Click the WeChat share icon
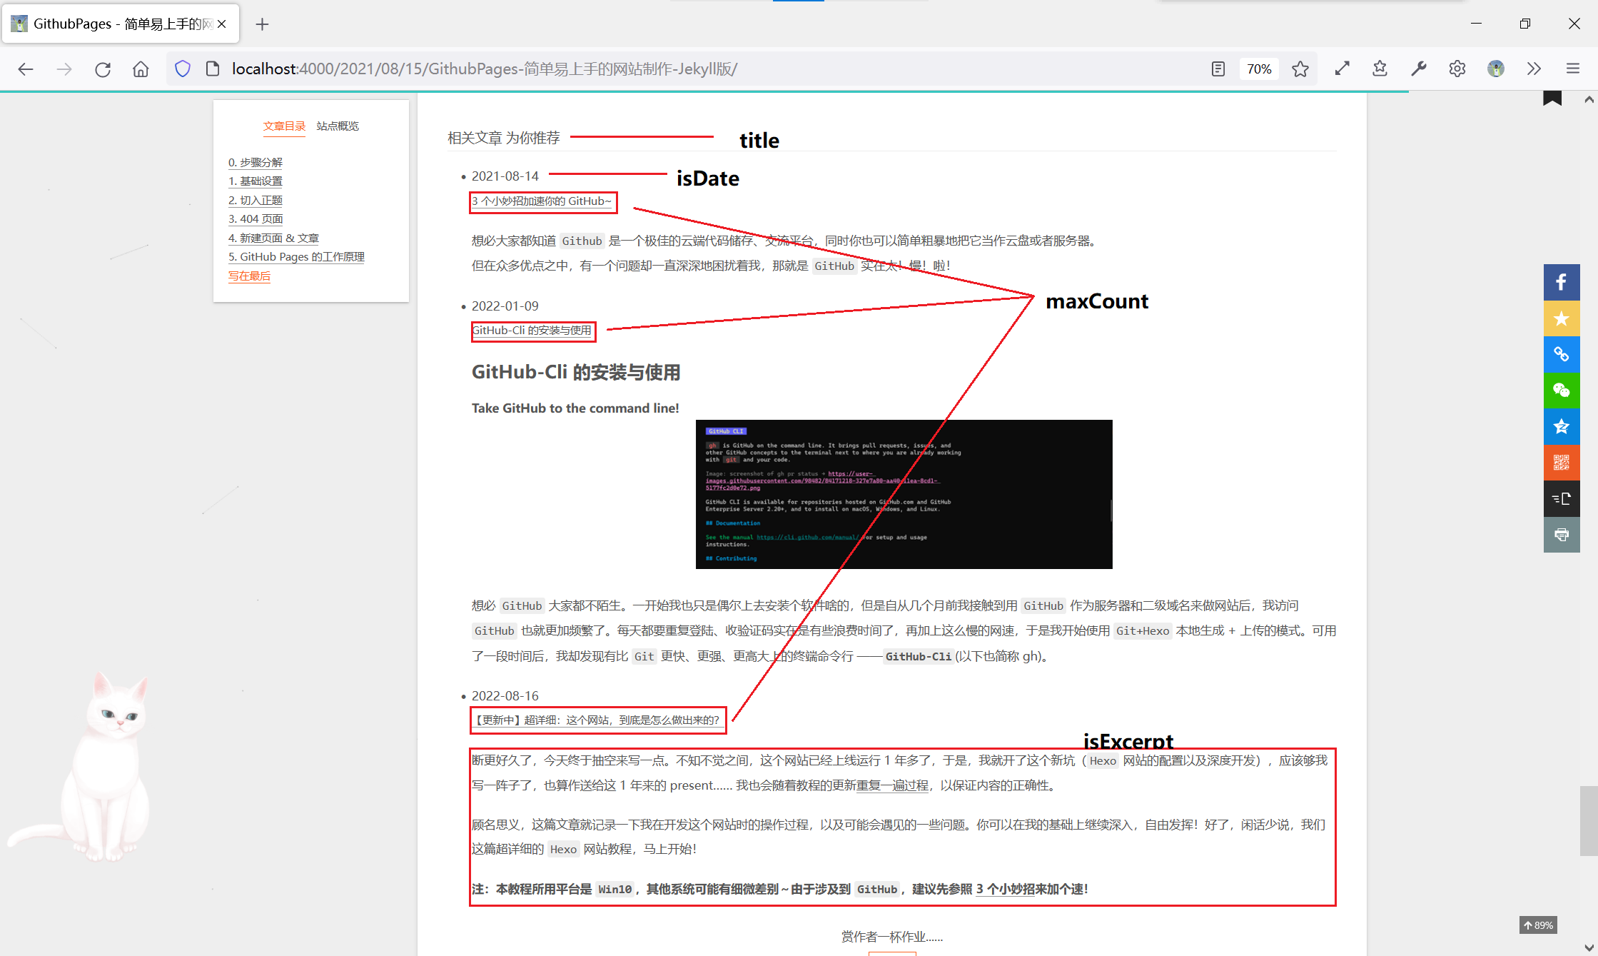This screenshot has height=956, width=1598. (x=1561, y=390)
